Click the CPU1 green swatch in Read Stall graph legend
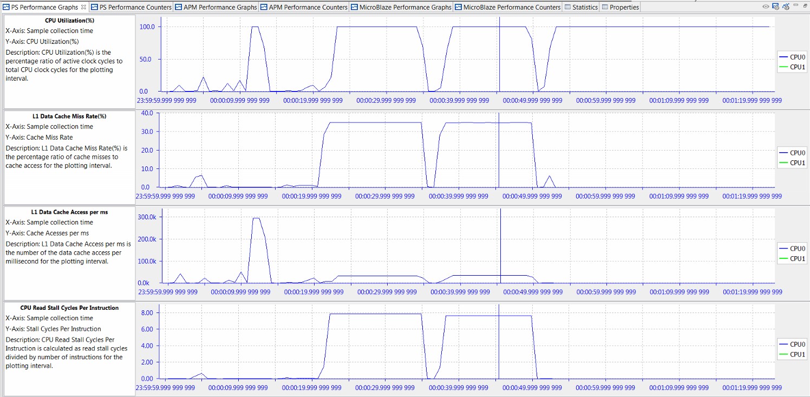 [x=783, y=354]
